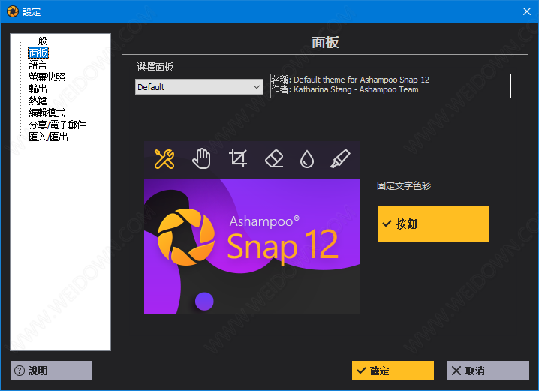Screen dimensions: 539x391
Task: Click the 選擇面板 label
Action: (155, 67)
